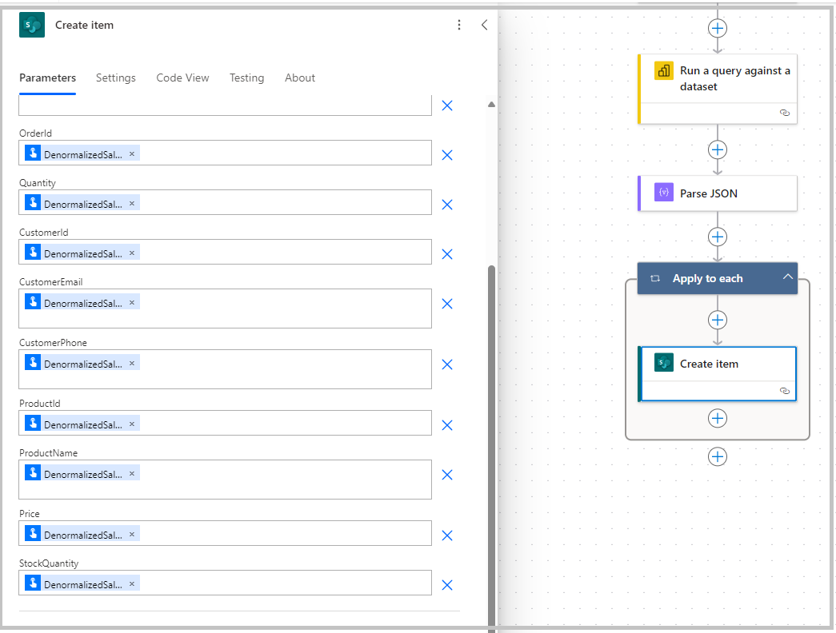The image size is (836, 633).
Task: Click inside the ProductName input field
Action: (x=225, y=480)
